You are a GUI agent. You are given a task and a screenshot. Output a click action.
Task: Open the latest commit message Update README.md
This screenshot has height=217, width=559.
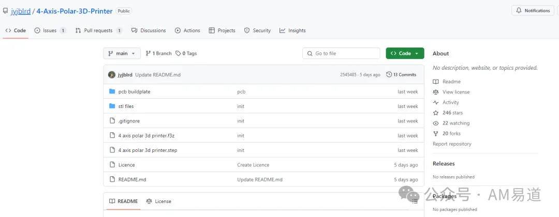(157, 75)
